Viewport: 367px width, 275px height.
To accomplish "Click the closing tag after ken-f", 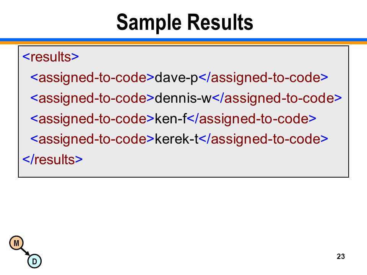I will coord(252,119).
